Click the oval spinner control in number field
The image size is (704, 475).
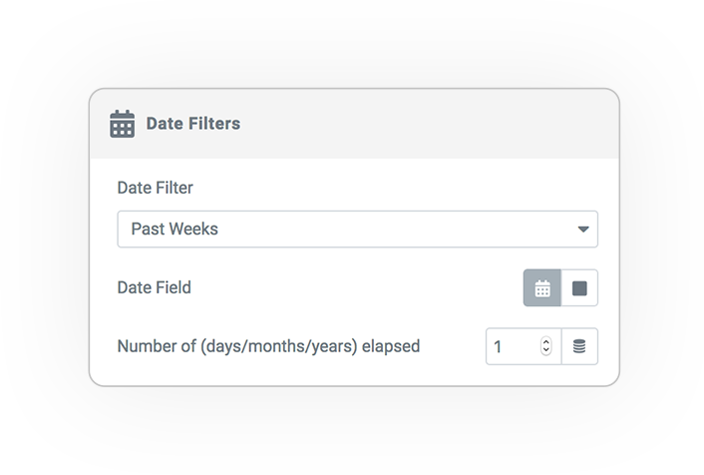546,346
